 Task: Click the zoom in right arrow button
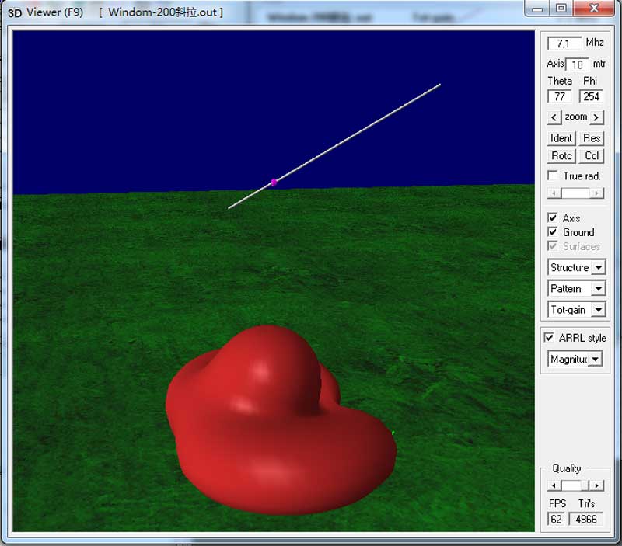[x=596, y=118]
